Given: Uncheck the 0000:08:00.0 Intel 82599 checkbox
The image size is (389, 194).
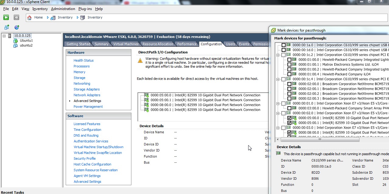Looking at the screenshot, I should tap(289, 132).
